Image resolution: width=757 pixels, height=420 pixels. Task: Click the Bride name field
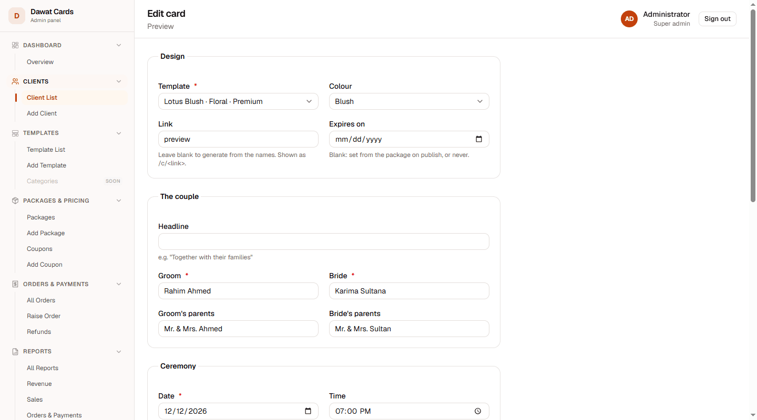click(x=409, y=291)
